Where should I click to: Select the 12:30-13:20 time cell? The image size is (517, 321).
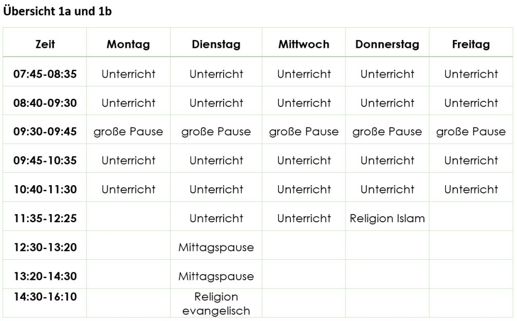pyautogui.click(x=45, y=247)
